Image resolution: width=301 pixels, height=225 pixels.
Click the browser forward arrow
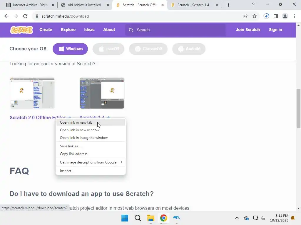point(16,16)
